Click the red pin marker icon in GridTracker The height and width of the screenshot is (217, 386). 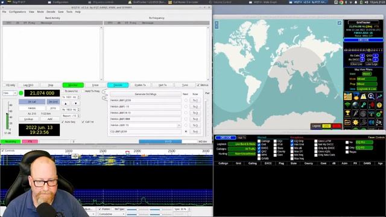coord(372,105)
